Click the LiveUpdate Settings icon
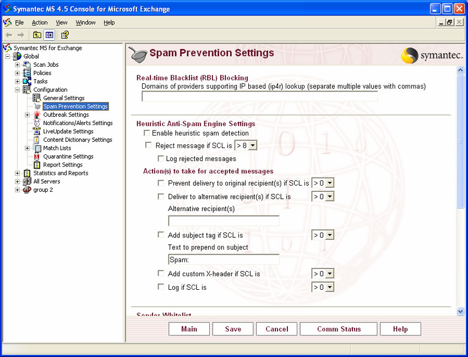468x357 pixels. coord(37,131)
